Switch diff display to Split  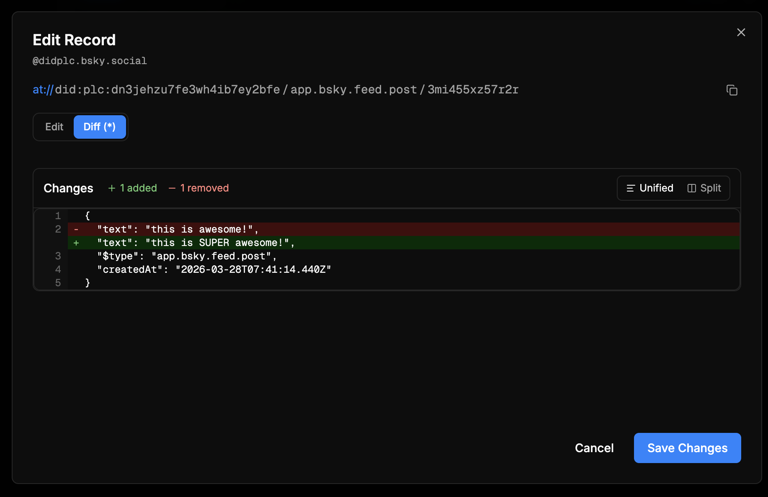(x=704, y=188)
